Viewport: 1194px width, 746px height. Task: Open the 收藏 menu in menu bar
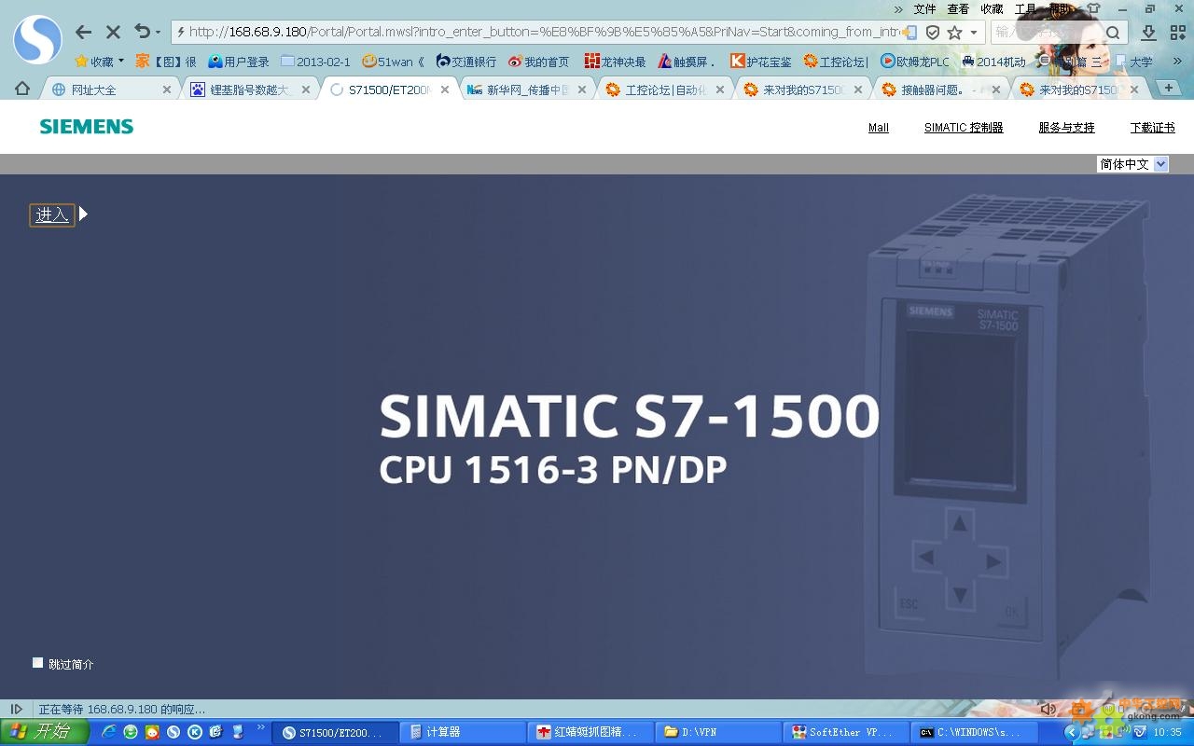coord(992,8)
